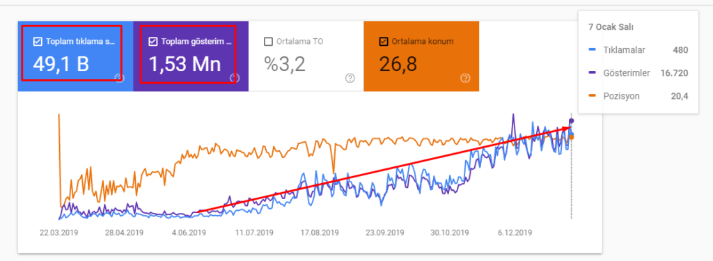Uncheck the Toplam gösterim checkbox
713x261 pixels.
tap(153, 42)
